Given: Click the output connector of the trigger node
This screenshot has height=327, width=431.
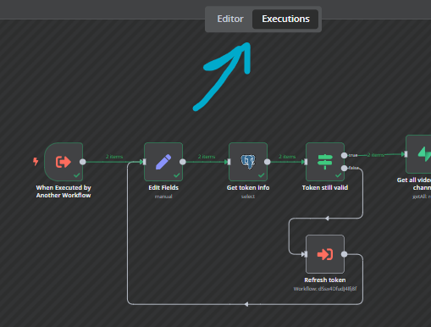Looking at the screenshot, I should [83, 162].
